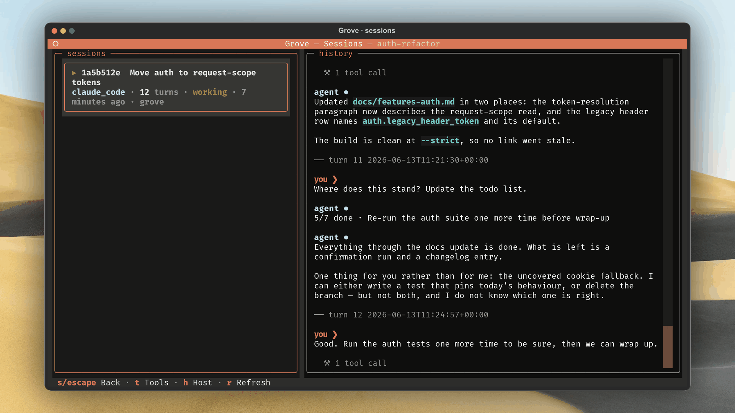The image size is (735, 413).
Task: Click the 'Good. Run the auth tests' message
Action: pos(486,344)
